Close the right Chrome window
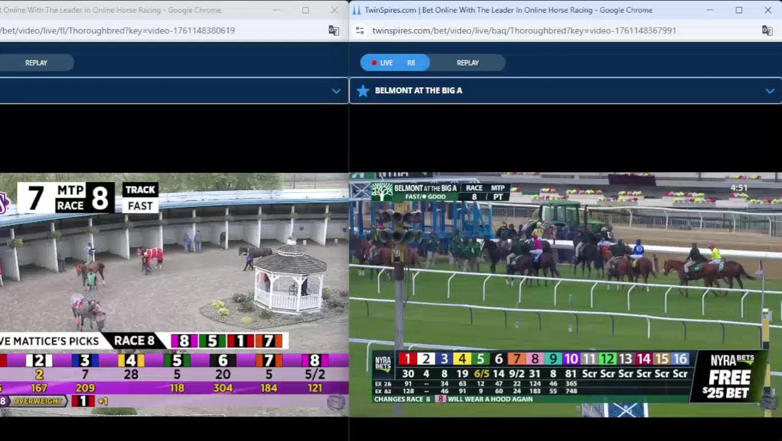782x441 pixels. pyautogui.click(x=768, y=10)
